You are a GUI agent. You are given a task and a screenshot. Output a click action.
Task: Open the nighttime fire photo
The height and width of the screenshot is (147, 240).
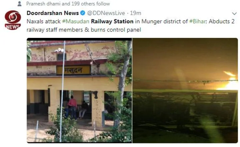coord(185,90)
